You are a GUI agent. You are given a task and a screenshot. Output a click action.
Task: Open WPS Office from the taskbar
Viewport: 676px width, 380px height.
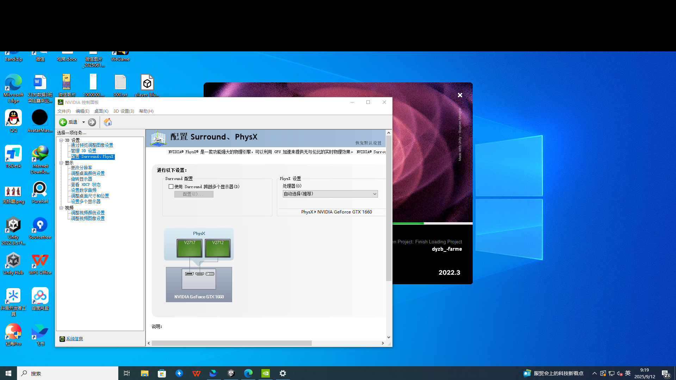pyautogui.click(x=196, y=373)
